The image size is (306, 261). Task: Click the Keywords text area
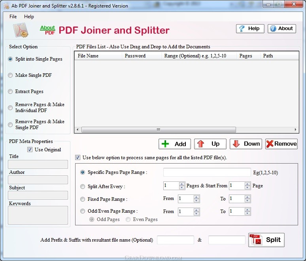pos(38,215)
